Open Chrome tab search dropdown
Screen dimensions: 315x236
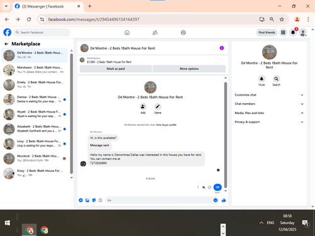(x=6, y=6)
